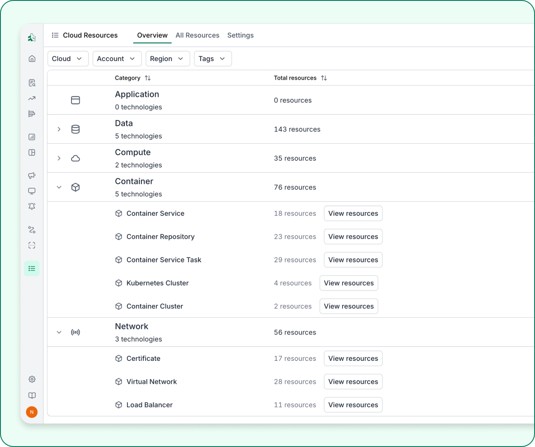Open the Region filter dropdown
Image resolution: width=535 pixels, height=447 pixels.
pos(167,59)
